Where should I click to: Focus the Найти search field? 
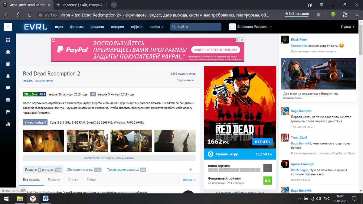196,27
